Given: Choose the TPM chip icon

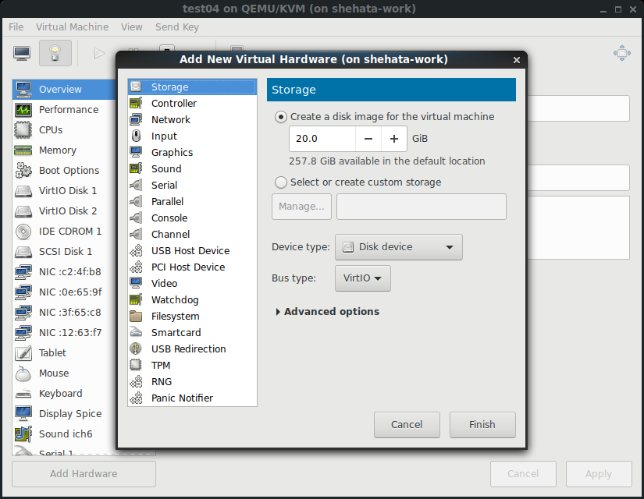Looking at the screenshot, I should coord(137,366).
